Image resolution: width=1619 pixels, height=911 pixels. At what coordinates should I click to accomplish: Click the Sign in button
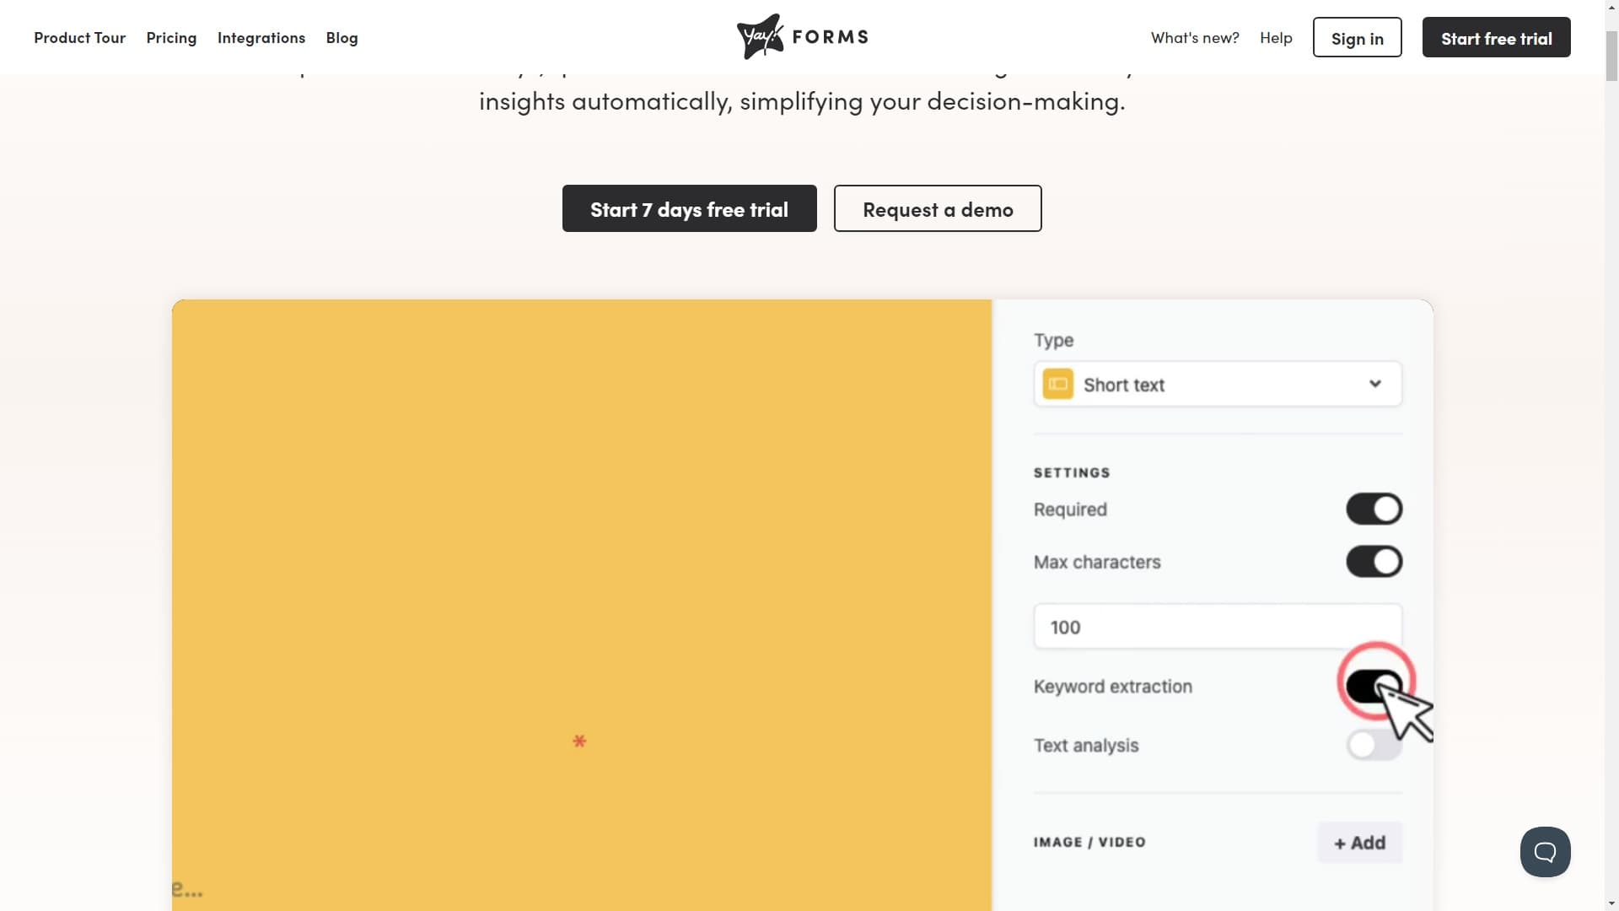pyautogui.click(x=1357, y=37)
